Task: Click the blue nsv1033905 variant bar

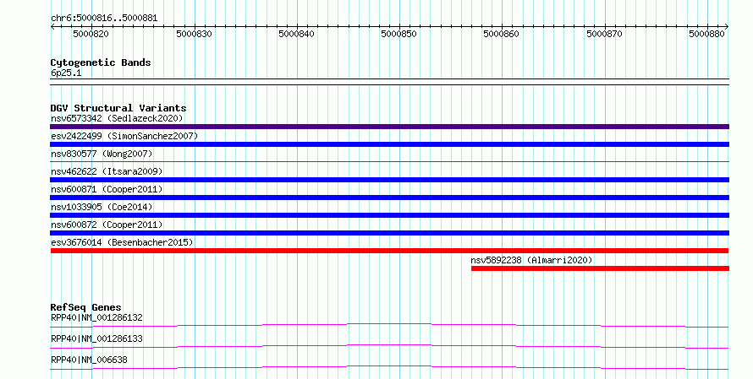Action: pyautogui.click(x=389, y=215)
